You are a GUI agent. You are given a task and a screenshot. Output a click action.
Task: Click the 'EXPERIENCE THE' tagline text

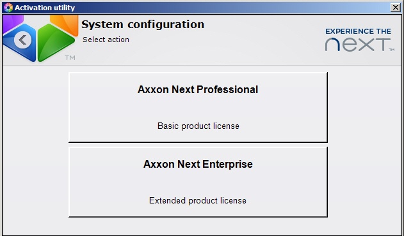(x=358, y=31)
